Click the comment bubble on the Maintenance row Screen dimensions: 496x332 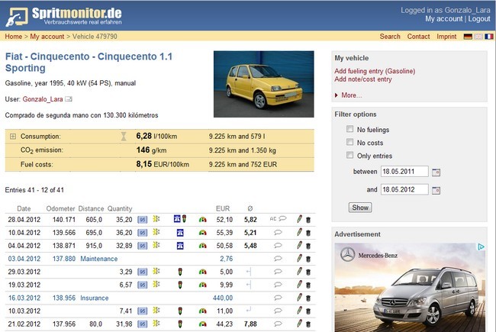pos(278,259)
